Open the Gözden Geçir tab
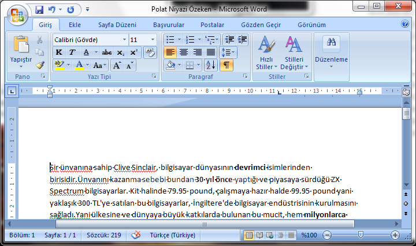Screen dimensions: 416x246 pyautogui.click(x=261, y=25)
